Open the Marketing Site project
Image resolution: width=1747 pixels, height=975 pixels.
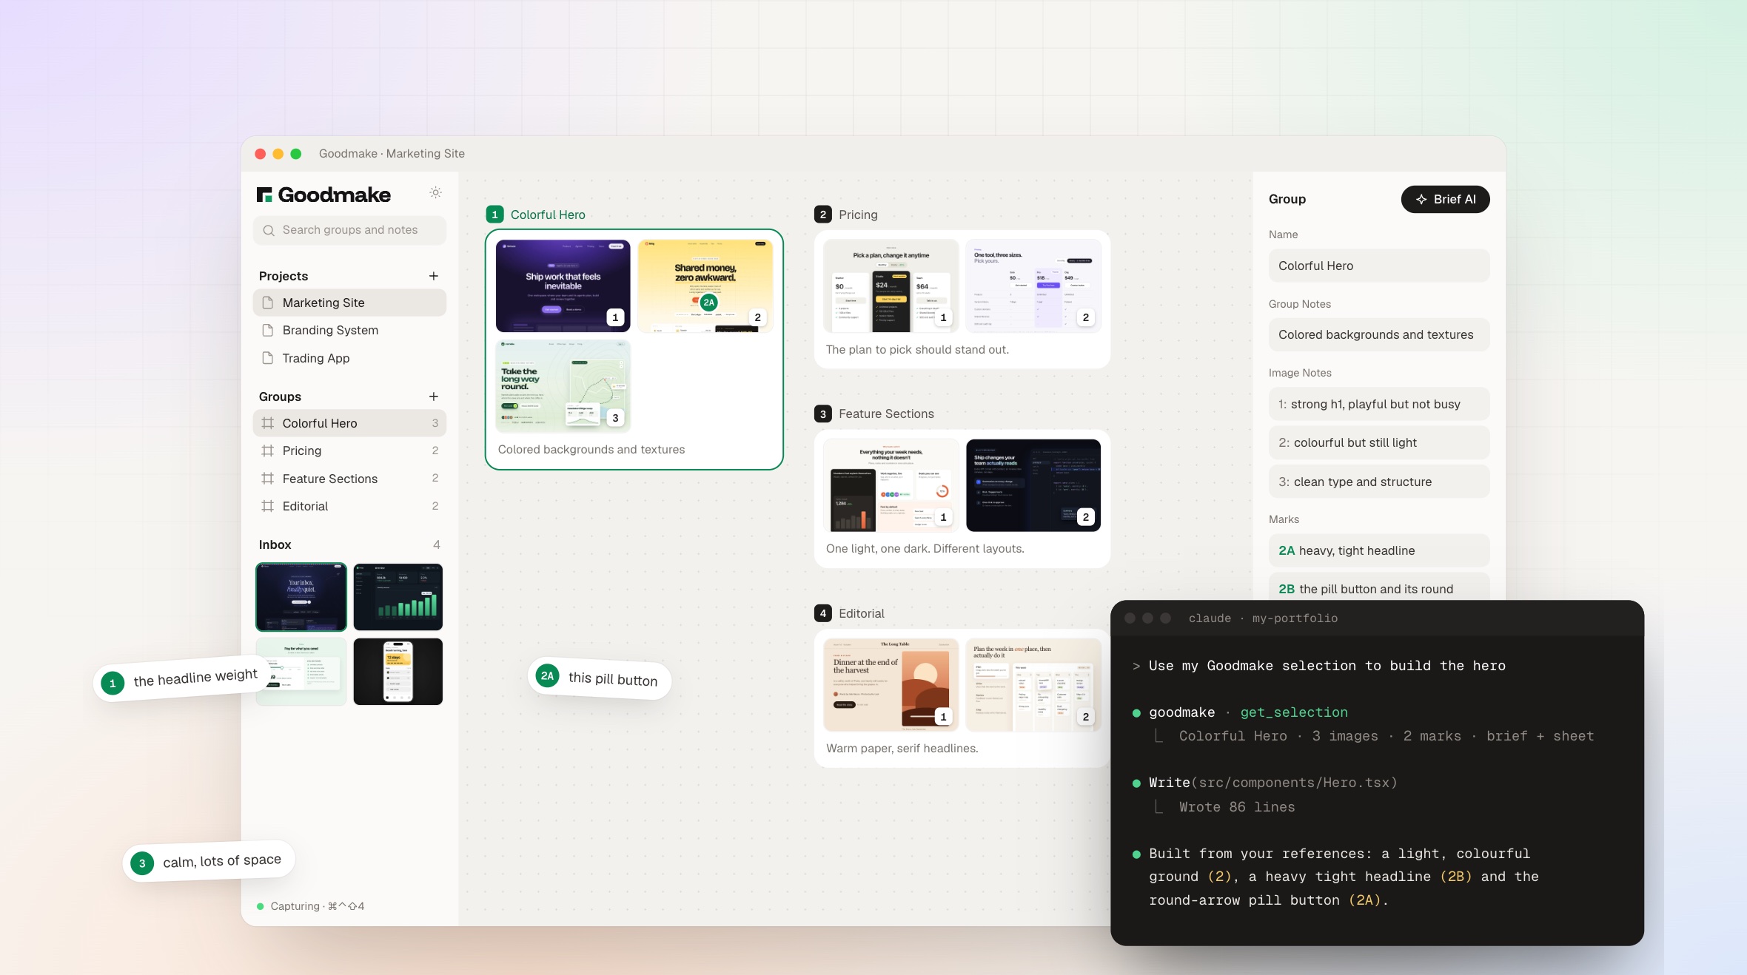point(349,303)
